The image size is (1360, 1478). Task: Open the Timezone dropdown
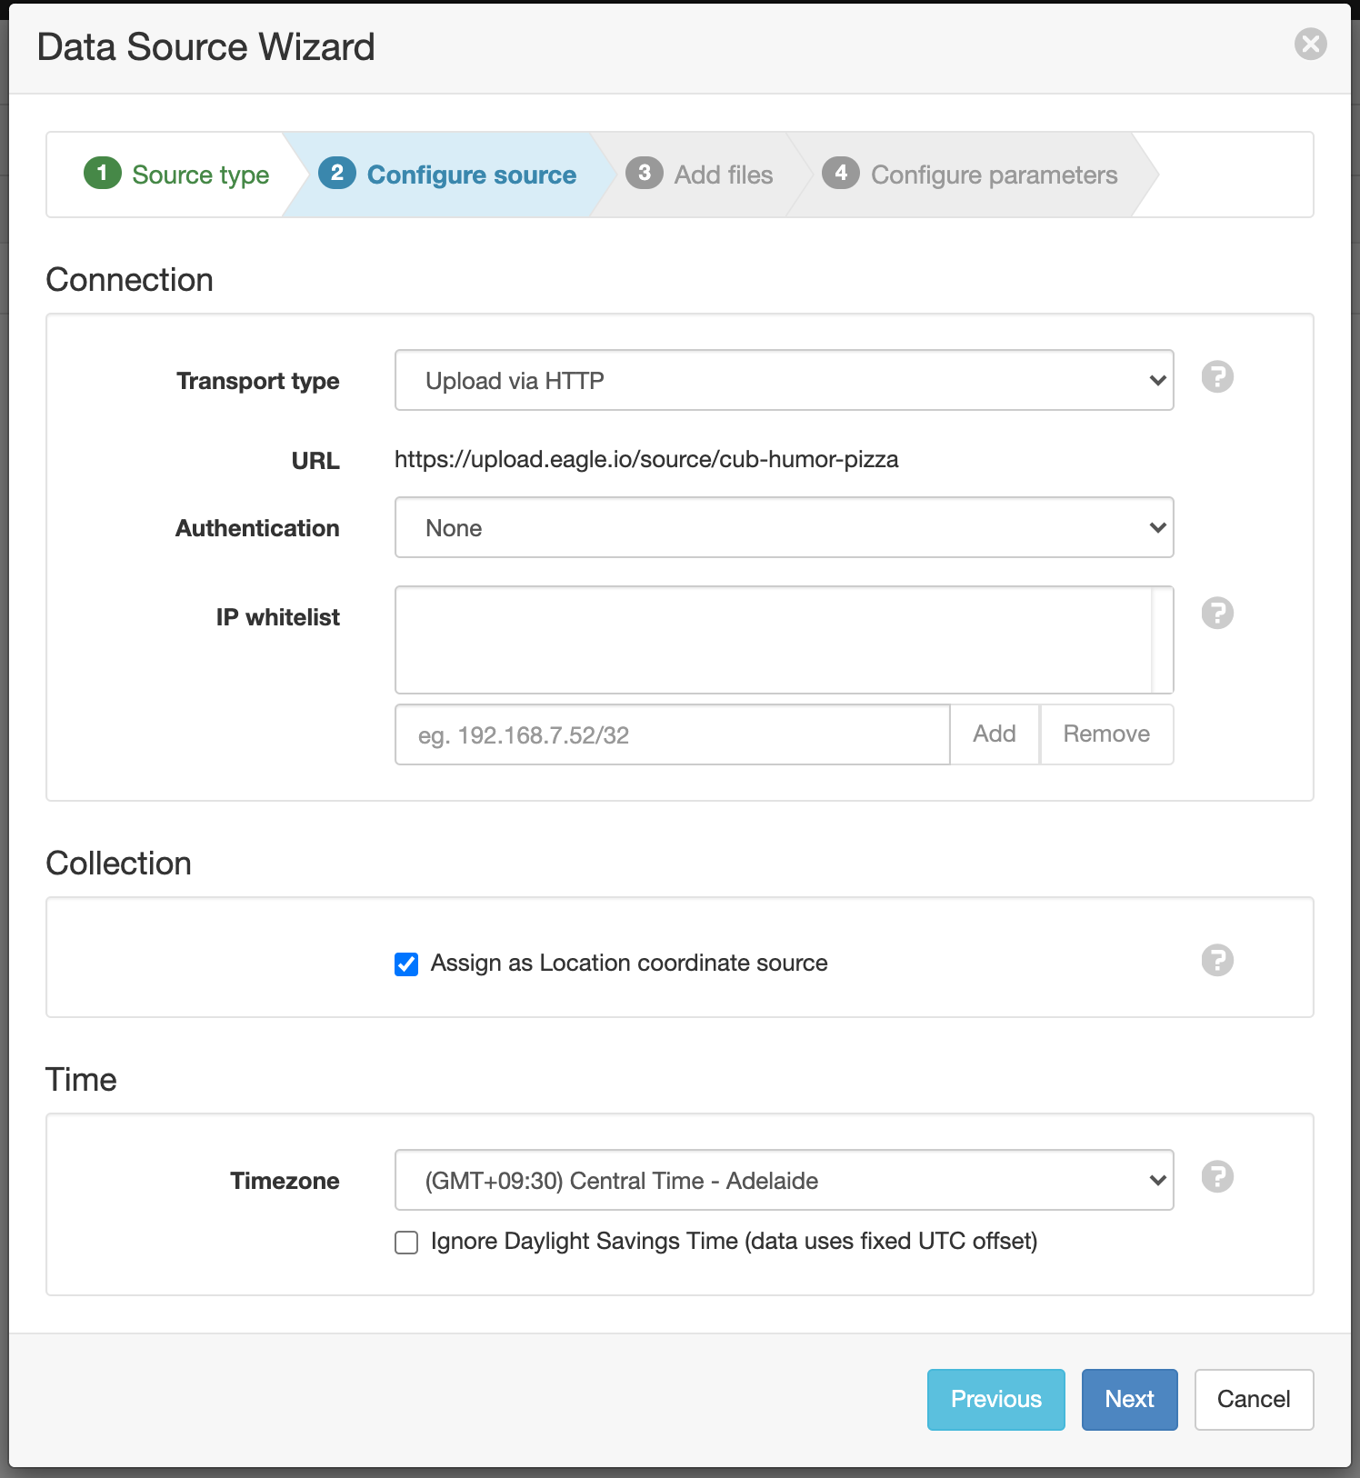point(784,1180)
